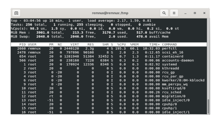This screenshot has height=126, width=224.
Task: Click the scsi_eh_16 command name
Action: (173, 52)
